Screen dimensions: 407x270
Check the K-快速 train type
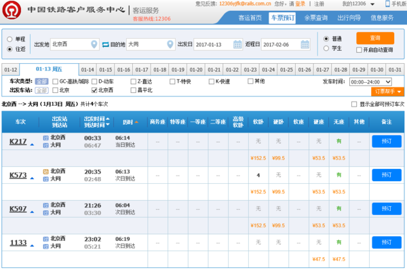click(x=211, y=81)
